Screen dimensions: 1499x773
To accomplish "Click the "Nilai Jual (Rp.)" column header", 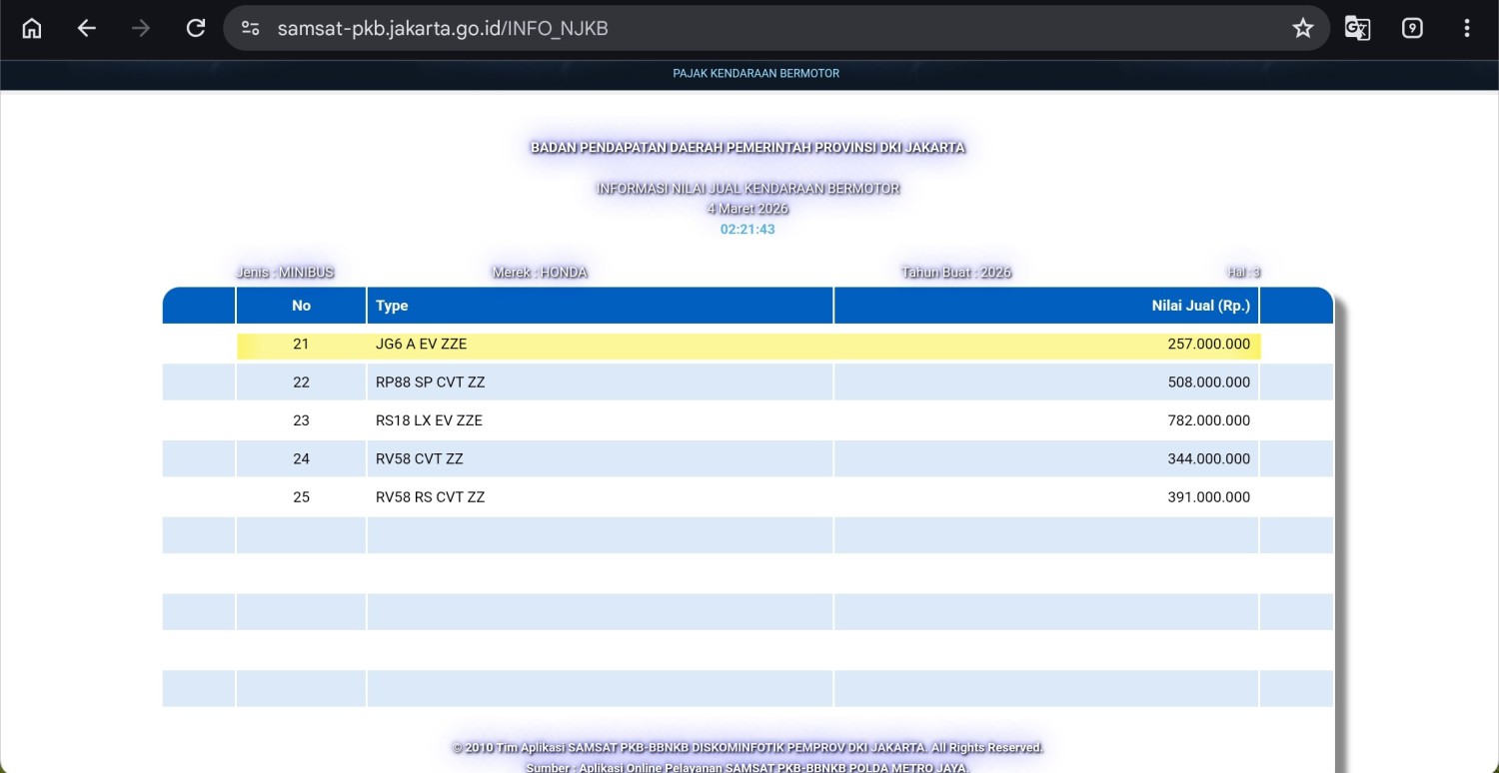I will (x=1200, y=306).
